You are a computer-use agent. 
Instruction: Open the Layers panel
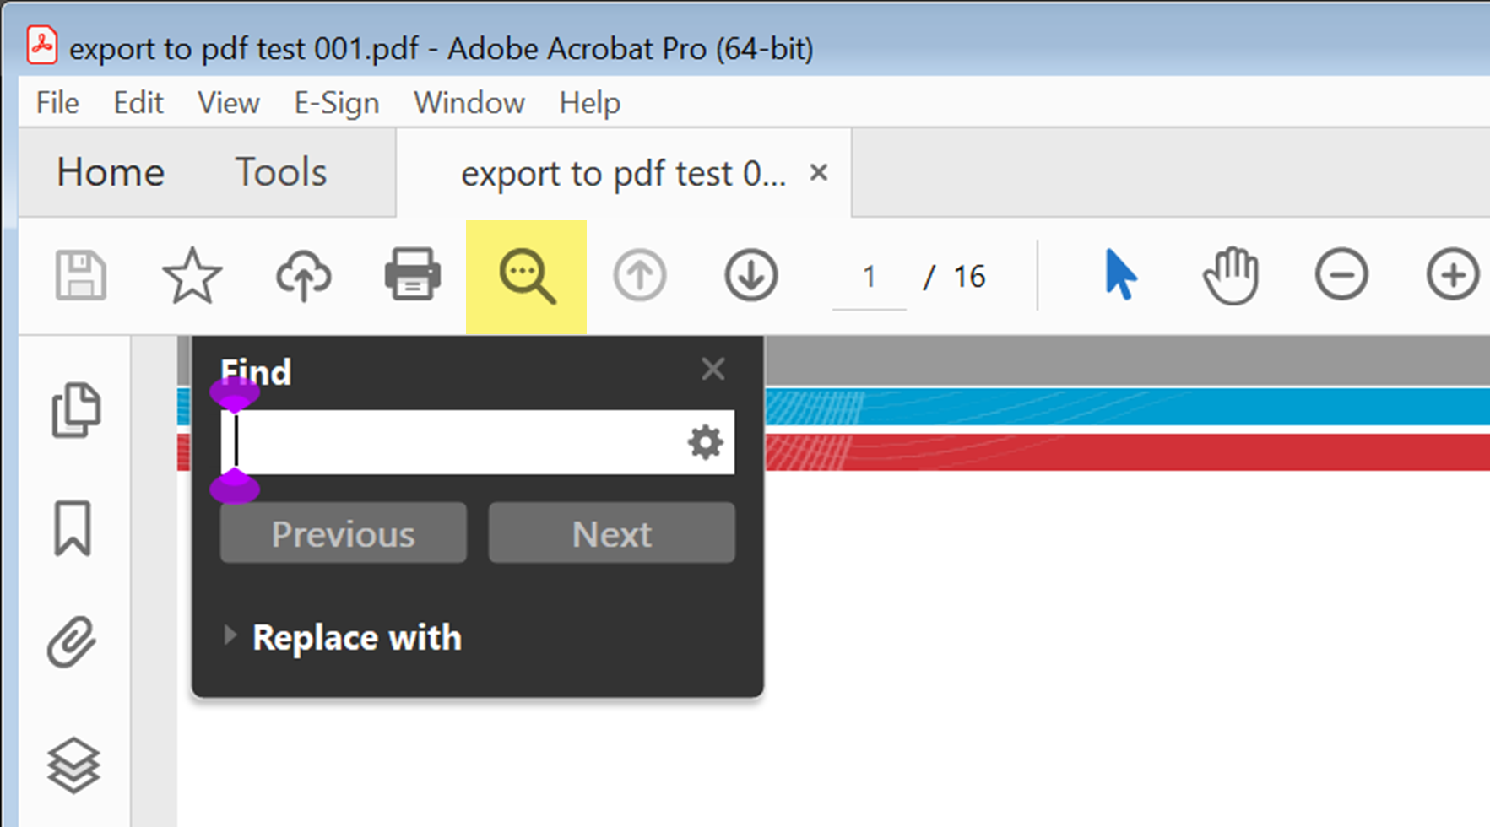pyautogui.click(x=74, y=766)
